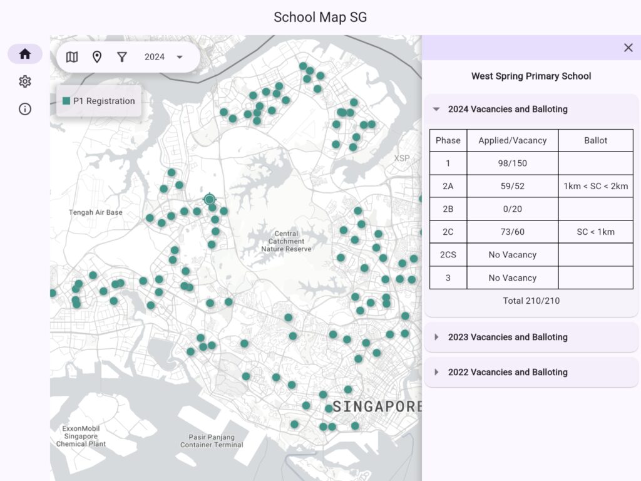Open the 2024 year dropdown

pyautogui.click(x=163, y=57)
